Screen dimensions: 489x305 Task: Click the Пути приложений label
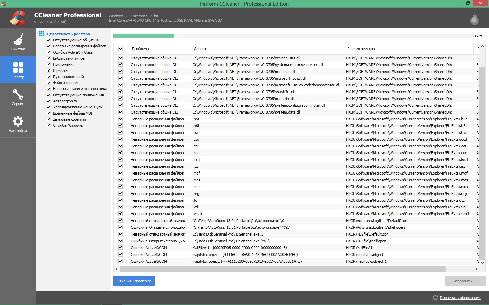point(68,77)
